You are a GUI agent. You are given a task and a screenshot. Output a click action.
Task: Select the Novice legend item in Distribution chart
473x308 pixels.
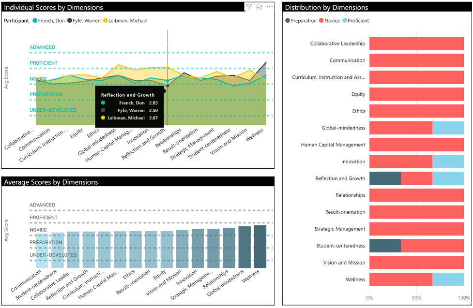pyautogui.click(x=330, y=21)
